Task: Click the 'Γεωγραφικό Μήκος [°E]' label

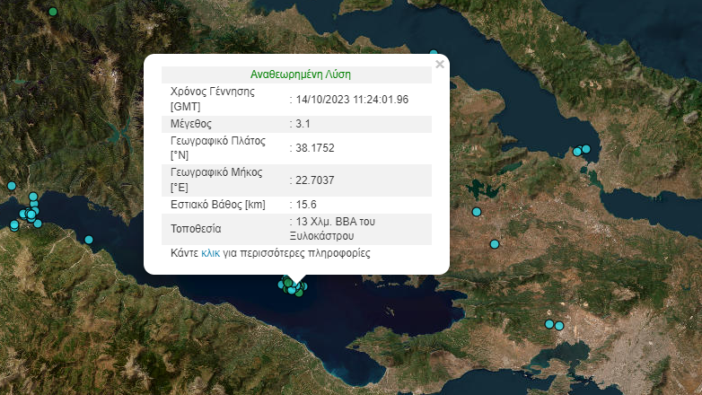Action: click(216, 180)
